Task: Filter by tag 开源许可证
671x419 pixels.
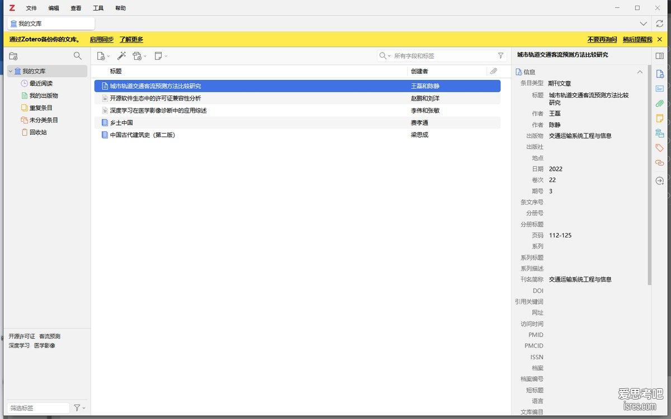Action: point(22,336)
